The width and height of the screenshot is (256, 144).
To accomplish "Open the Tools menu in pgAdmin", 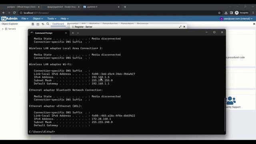I will (x=52, y=19).
